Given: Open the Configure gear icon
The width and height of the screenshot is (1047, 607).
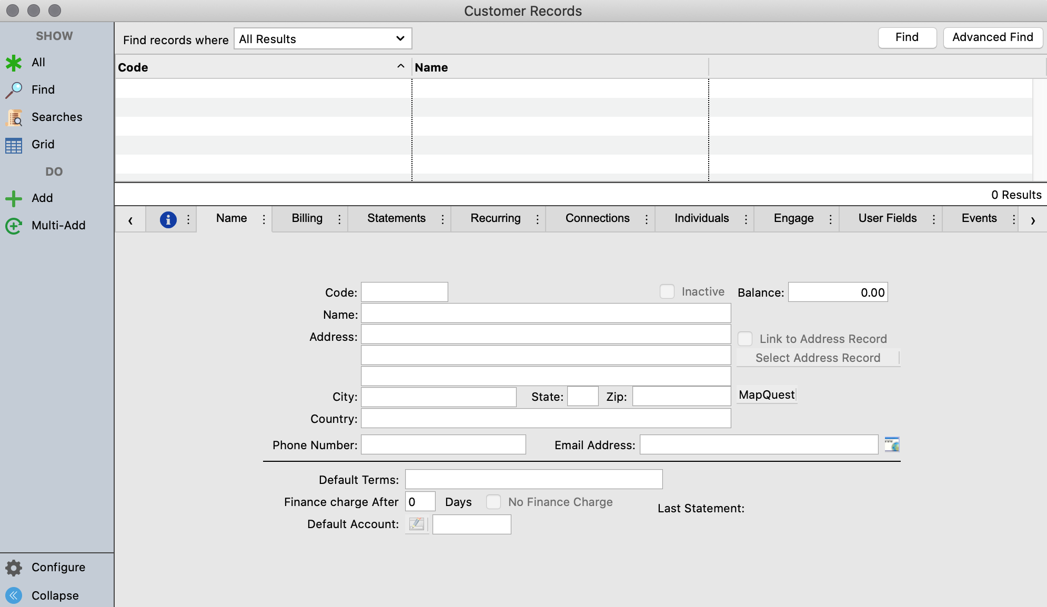Looking at the screenshot, I should click(x=14, y=568).
